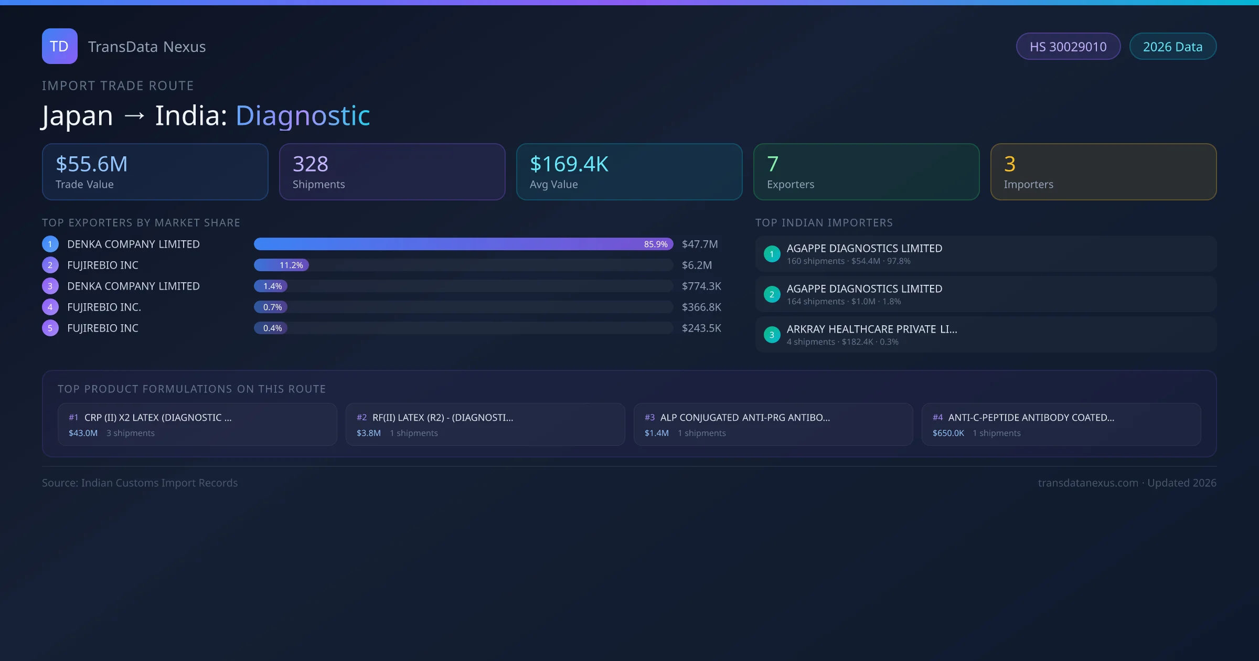
Task: Open CRP (II) X2 LATEX product card
Action: (x=197, y=424)
